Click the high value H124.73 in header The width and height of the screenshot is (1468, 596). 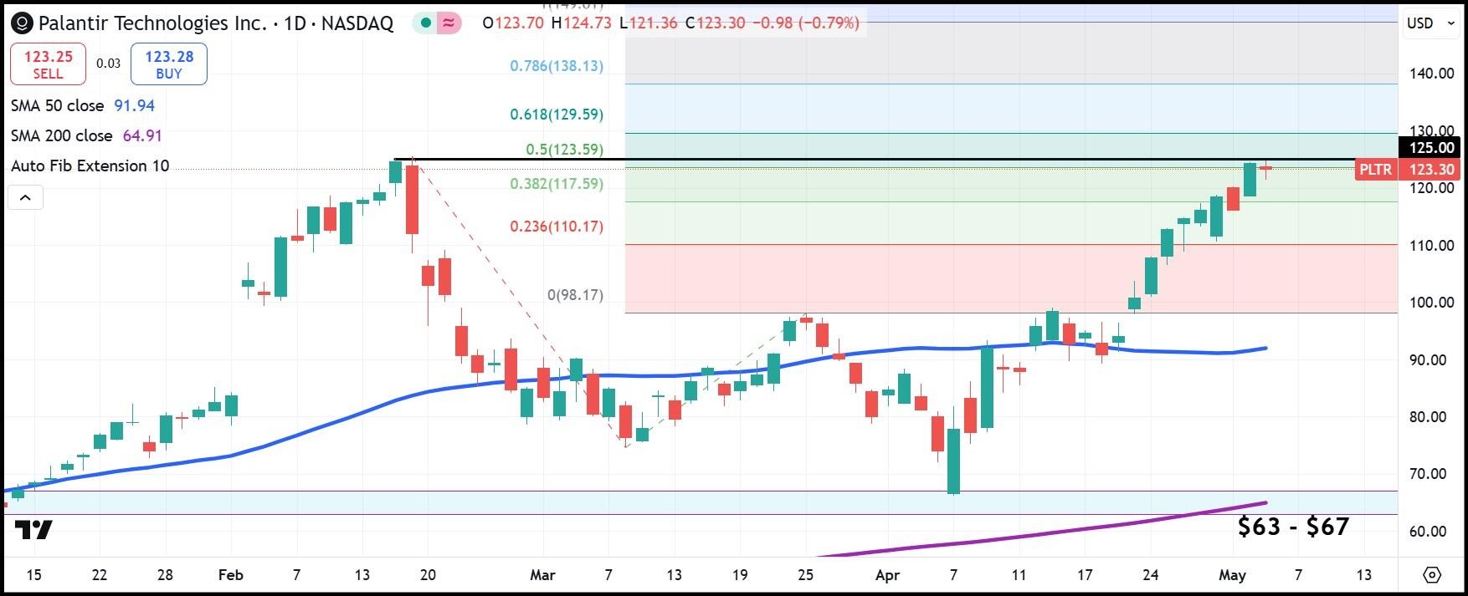(x=581, y=23)
